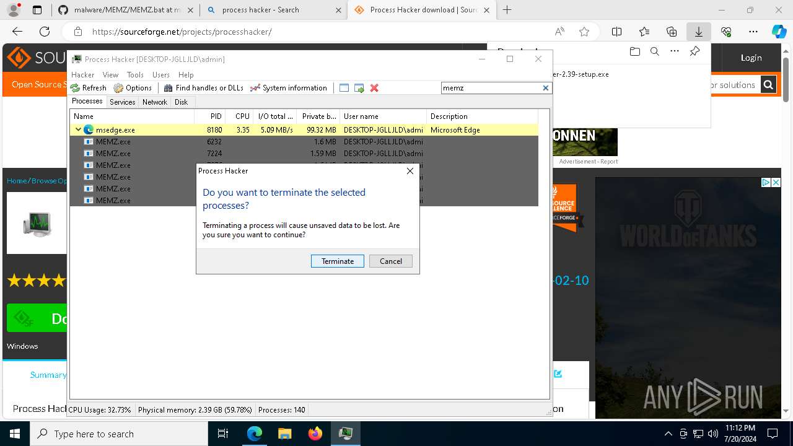Open Windows Start menu
Screen dimensions: 793x446
click(x=15, y=434)
